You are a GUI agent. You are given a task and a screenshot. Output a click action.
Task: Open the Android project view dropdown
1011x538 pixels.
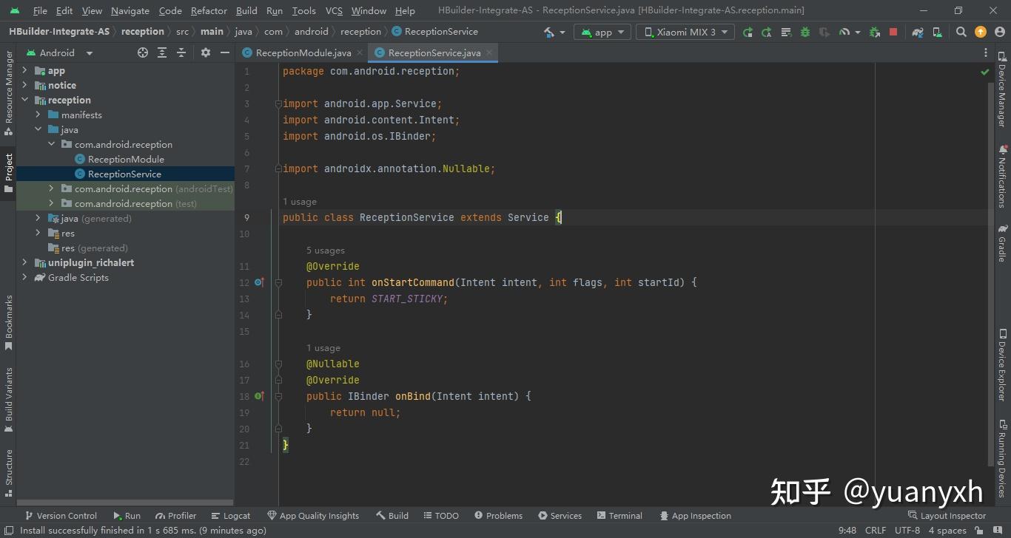pyautogui.click(x=60, y=52)
